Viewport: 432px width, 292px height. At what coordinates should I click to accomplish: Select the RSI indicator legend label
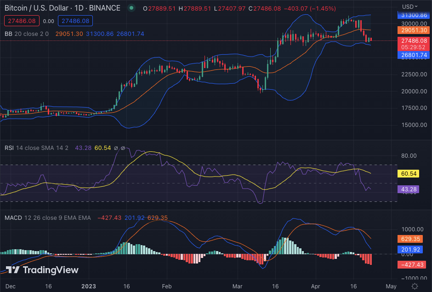coord(9,148)
